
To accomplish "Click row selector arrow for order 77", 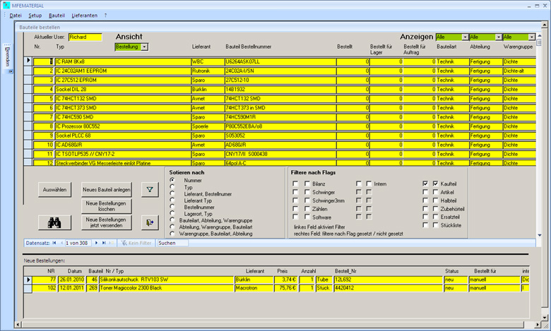I will (28, 280).
